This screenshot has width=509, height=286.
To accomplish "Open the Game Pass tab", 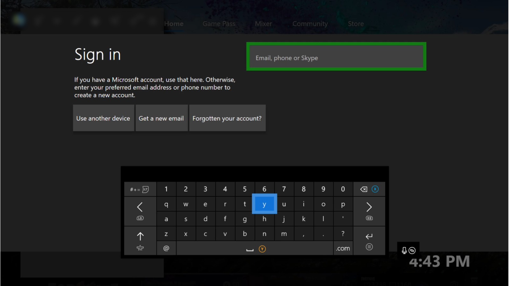I will coord(219,24).
